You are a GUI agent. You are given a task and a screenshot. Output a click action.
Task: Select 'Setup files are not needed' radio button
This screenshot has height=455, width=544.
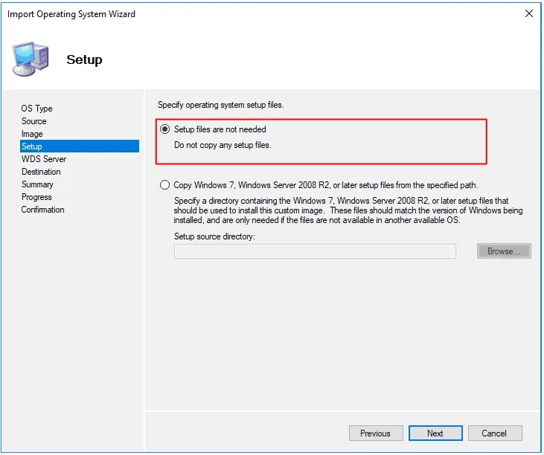[x=164, y=129]
